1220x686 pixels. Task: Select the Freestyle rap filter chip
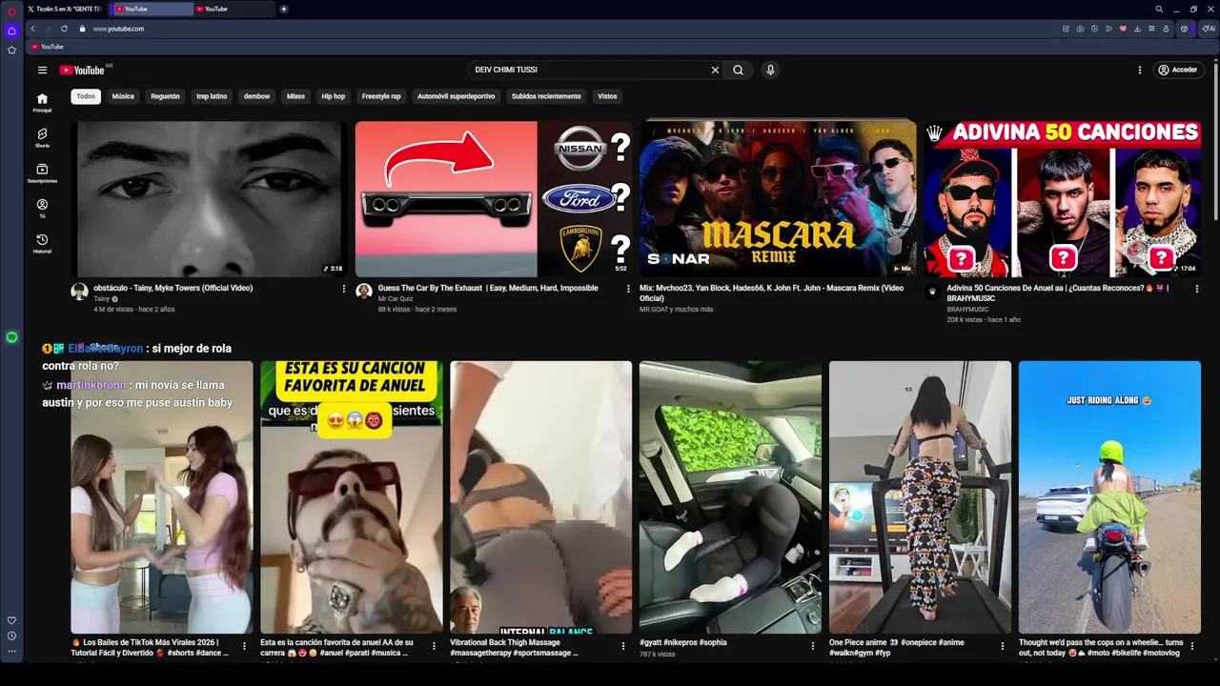381,96
